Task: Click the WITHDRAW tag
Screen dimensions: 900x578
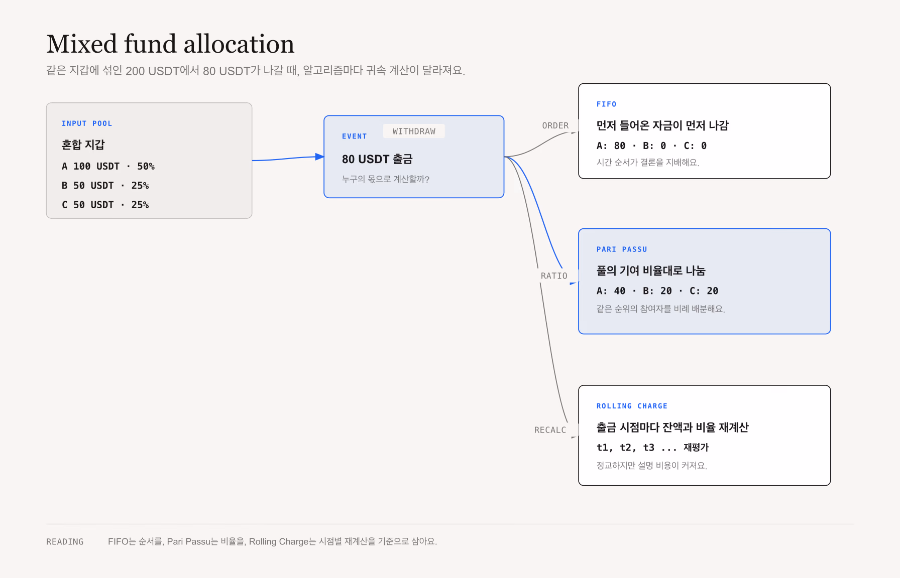Action: pyautogui.click(x=414, y=131)
